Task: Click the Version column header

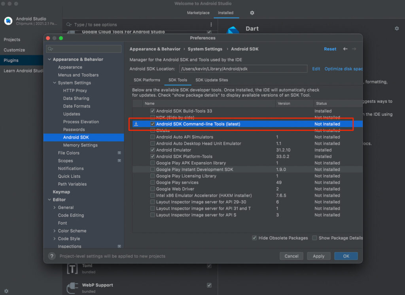Action: pyautogui.click(x=294, y=103)
